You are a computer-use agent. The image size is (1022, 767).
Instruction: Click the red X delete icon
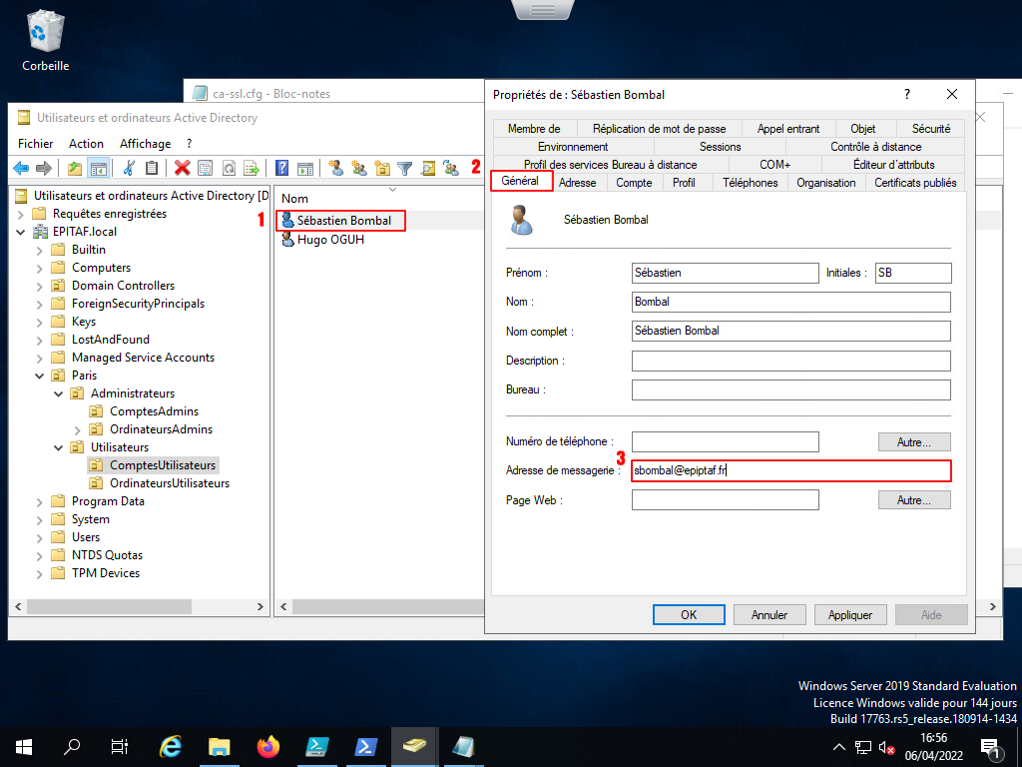(182, 168)
